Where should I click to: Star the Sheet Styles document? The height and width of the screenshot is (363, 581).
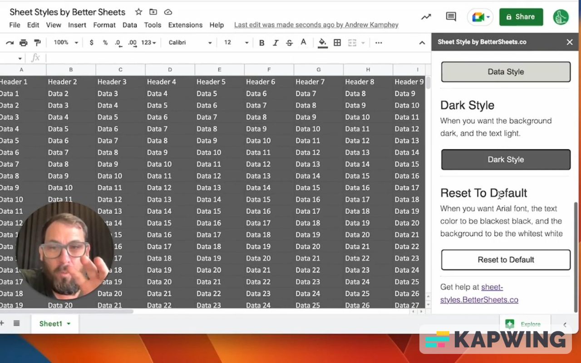pyautogui.click(x=138, y=12)
